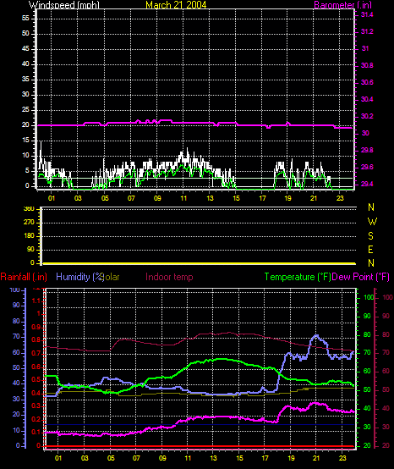Click the E compass label of direction chart
Screen dimensions: 394x469
[x=370, y=250]
